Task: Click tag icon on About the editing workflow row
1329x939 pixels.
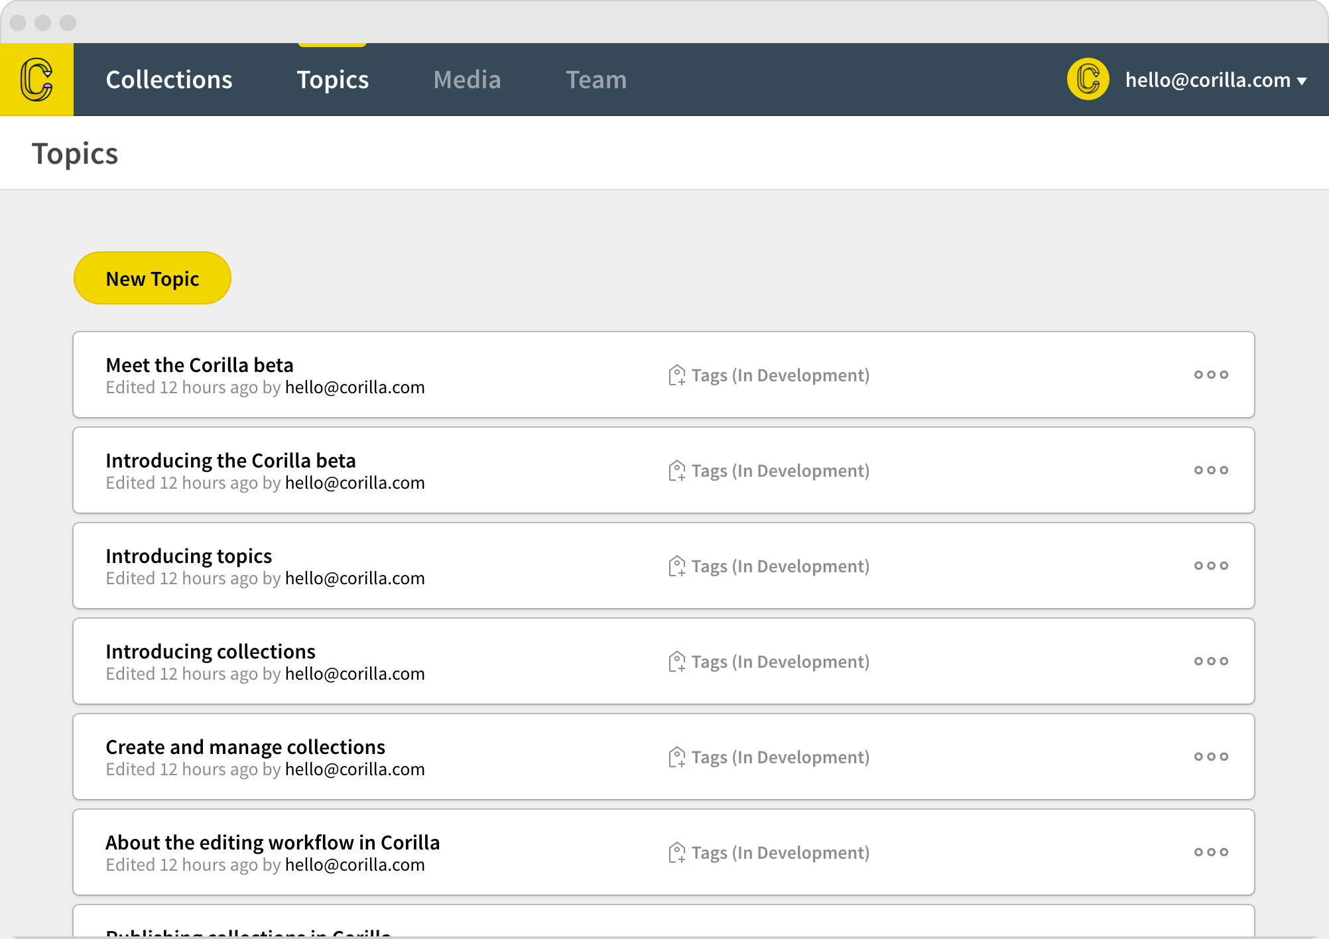Action: click(x=676, y=853)
